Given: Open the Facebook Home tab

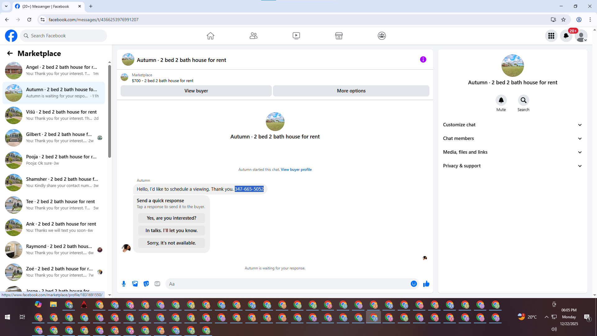Looking at the screenshot, I should [x=211, y=36].
